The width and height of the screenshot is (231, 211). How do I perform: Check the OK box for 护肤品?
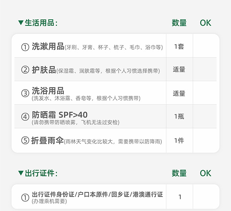click(x=206, y=69)
